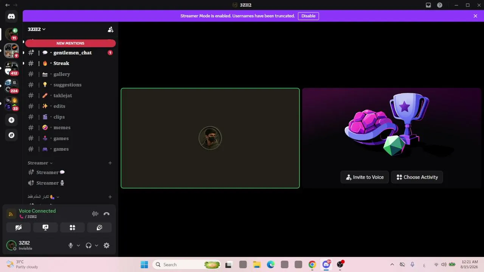Disconnect from the voice call
The height and width of the screenshot is (272, 484).
pos(107,213)
